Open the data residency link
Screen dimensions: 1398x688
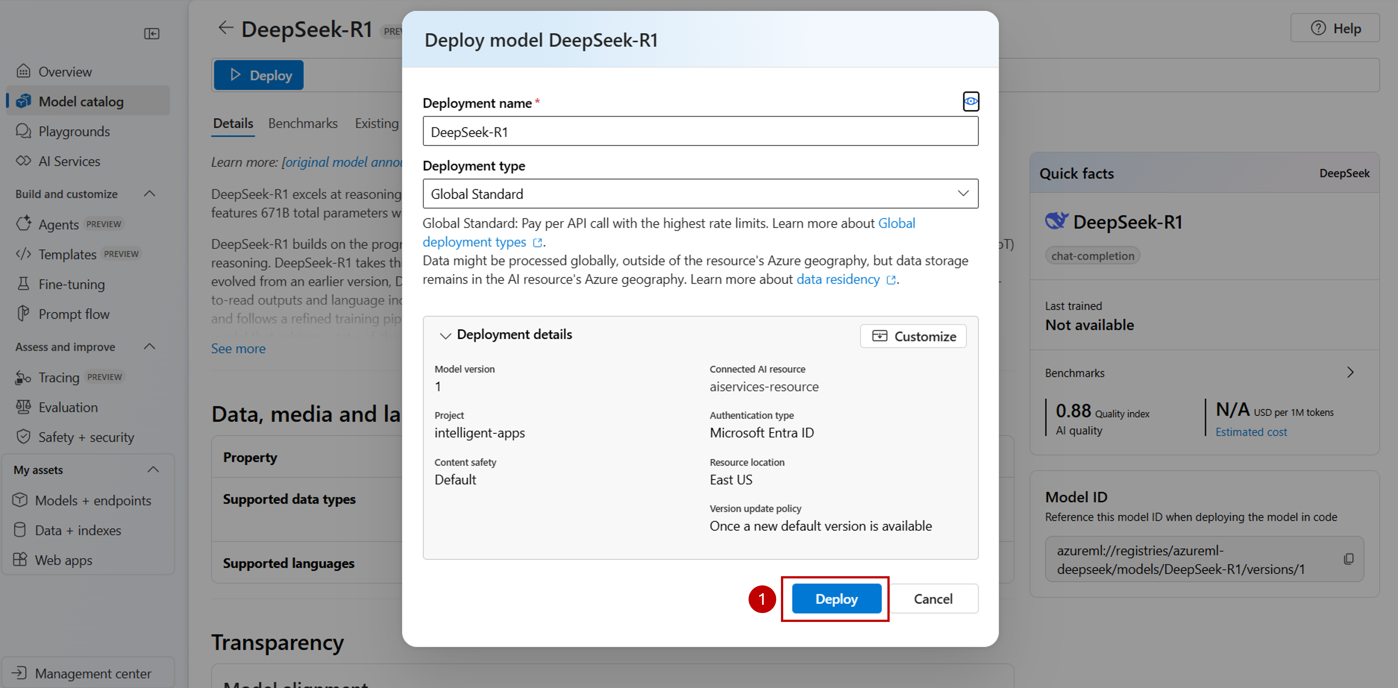pos(838,280)
